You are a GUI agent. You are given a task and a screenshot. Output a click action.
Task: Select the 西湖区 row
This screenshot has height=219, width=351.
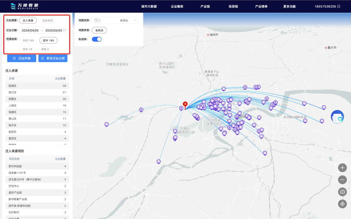pyautogui.click(x=37, y=86)
